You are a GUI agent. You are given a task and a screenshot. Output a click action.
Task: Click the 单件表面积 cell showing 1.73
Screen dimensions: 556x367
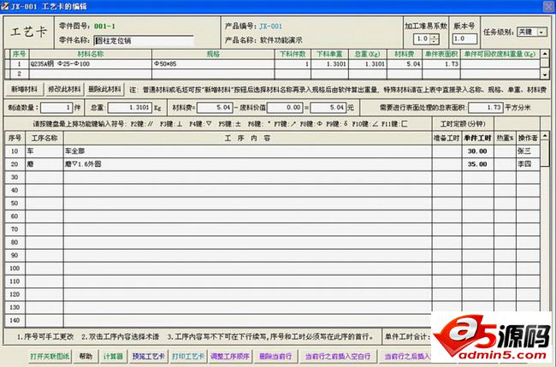[x=441, y=64]
